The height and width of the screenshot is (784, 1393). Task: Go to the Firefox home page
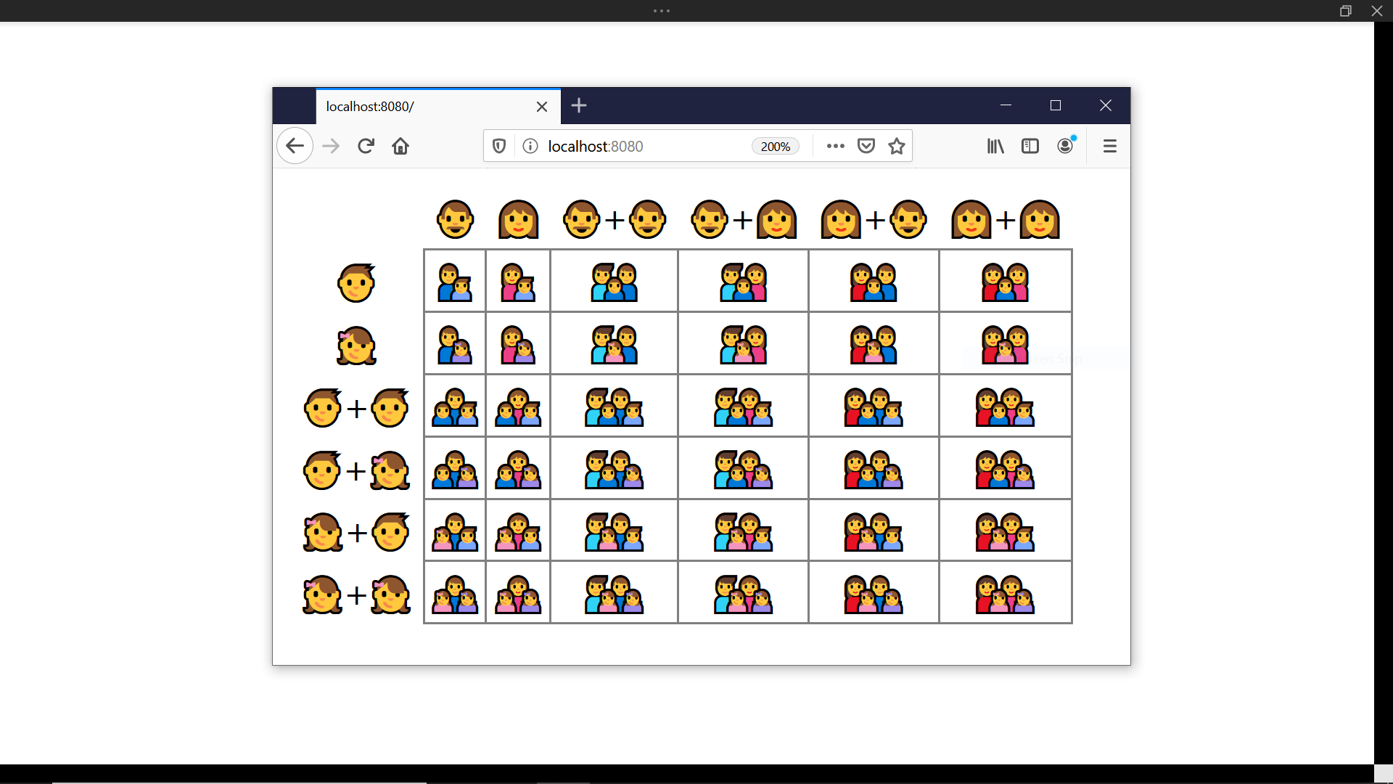click(400, 146)
